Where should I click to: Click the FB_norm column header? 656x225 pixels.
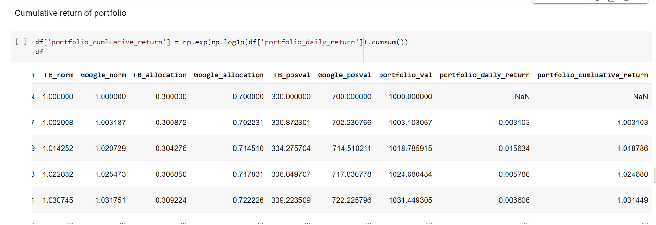pyautogui.click(x=59, y=75)
